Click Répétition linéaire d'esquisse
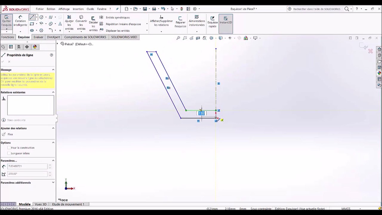Screen dimensions: 382x215 [x=120, y=24]
